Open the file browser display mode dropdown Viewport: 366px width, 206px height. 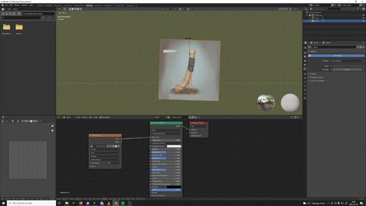pyautogui.click(x=45, y=18)
